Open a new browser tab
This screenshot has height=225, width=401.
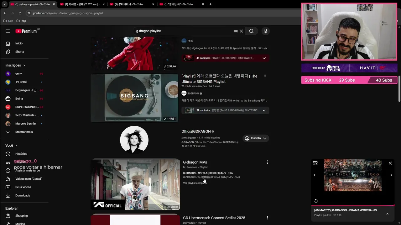coord(210,4)
